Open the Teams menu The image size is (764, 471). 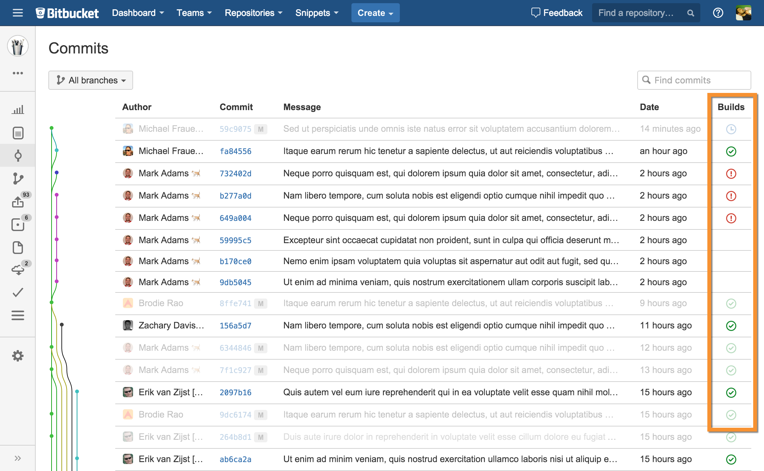[194, 13]
